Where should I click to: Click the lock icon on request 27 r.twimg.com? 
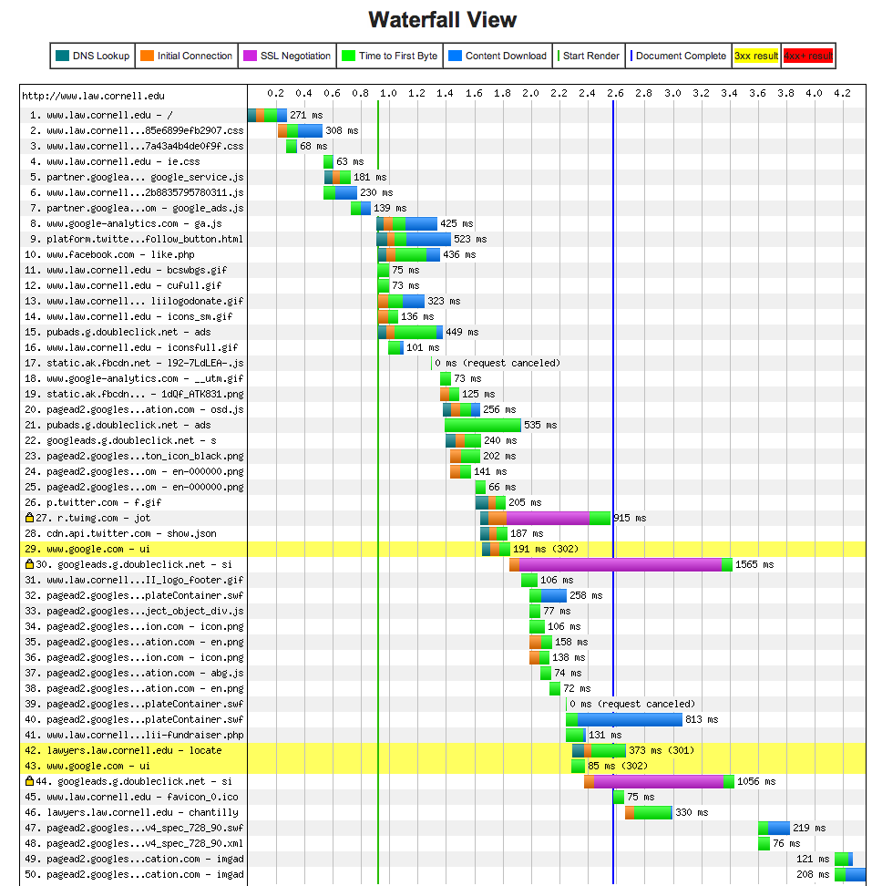tap(29, 518)
